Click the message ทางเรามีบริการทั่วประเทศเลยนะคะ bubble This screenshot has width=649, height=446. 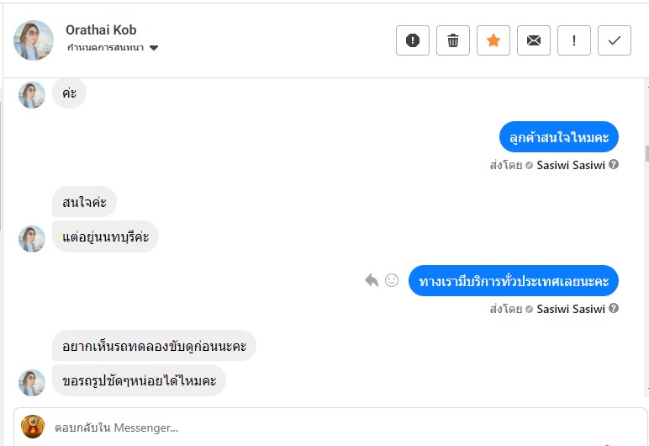(x=514, y=281)
